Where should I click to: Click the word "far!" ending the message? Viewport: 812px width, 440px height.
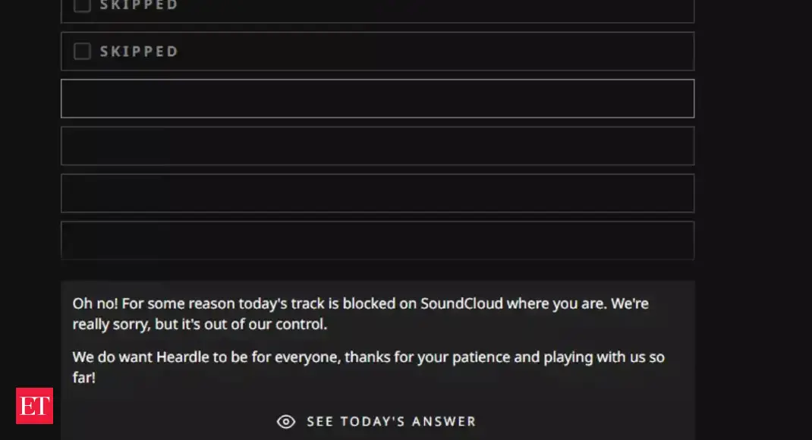point(84,377)
